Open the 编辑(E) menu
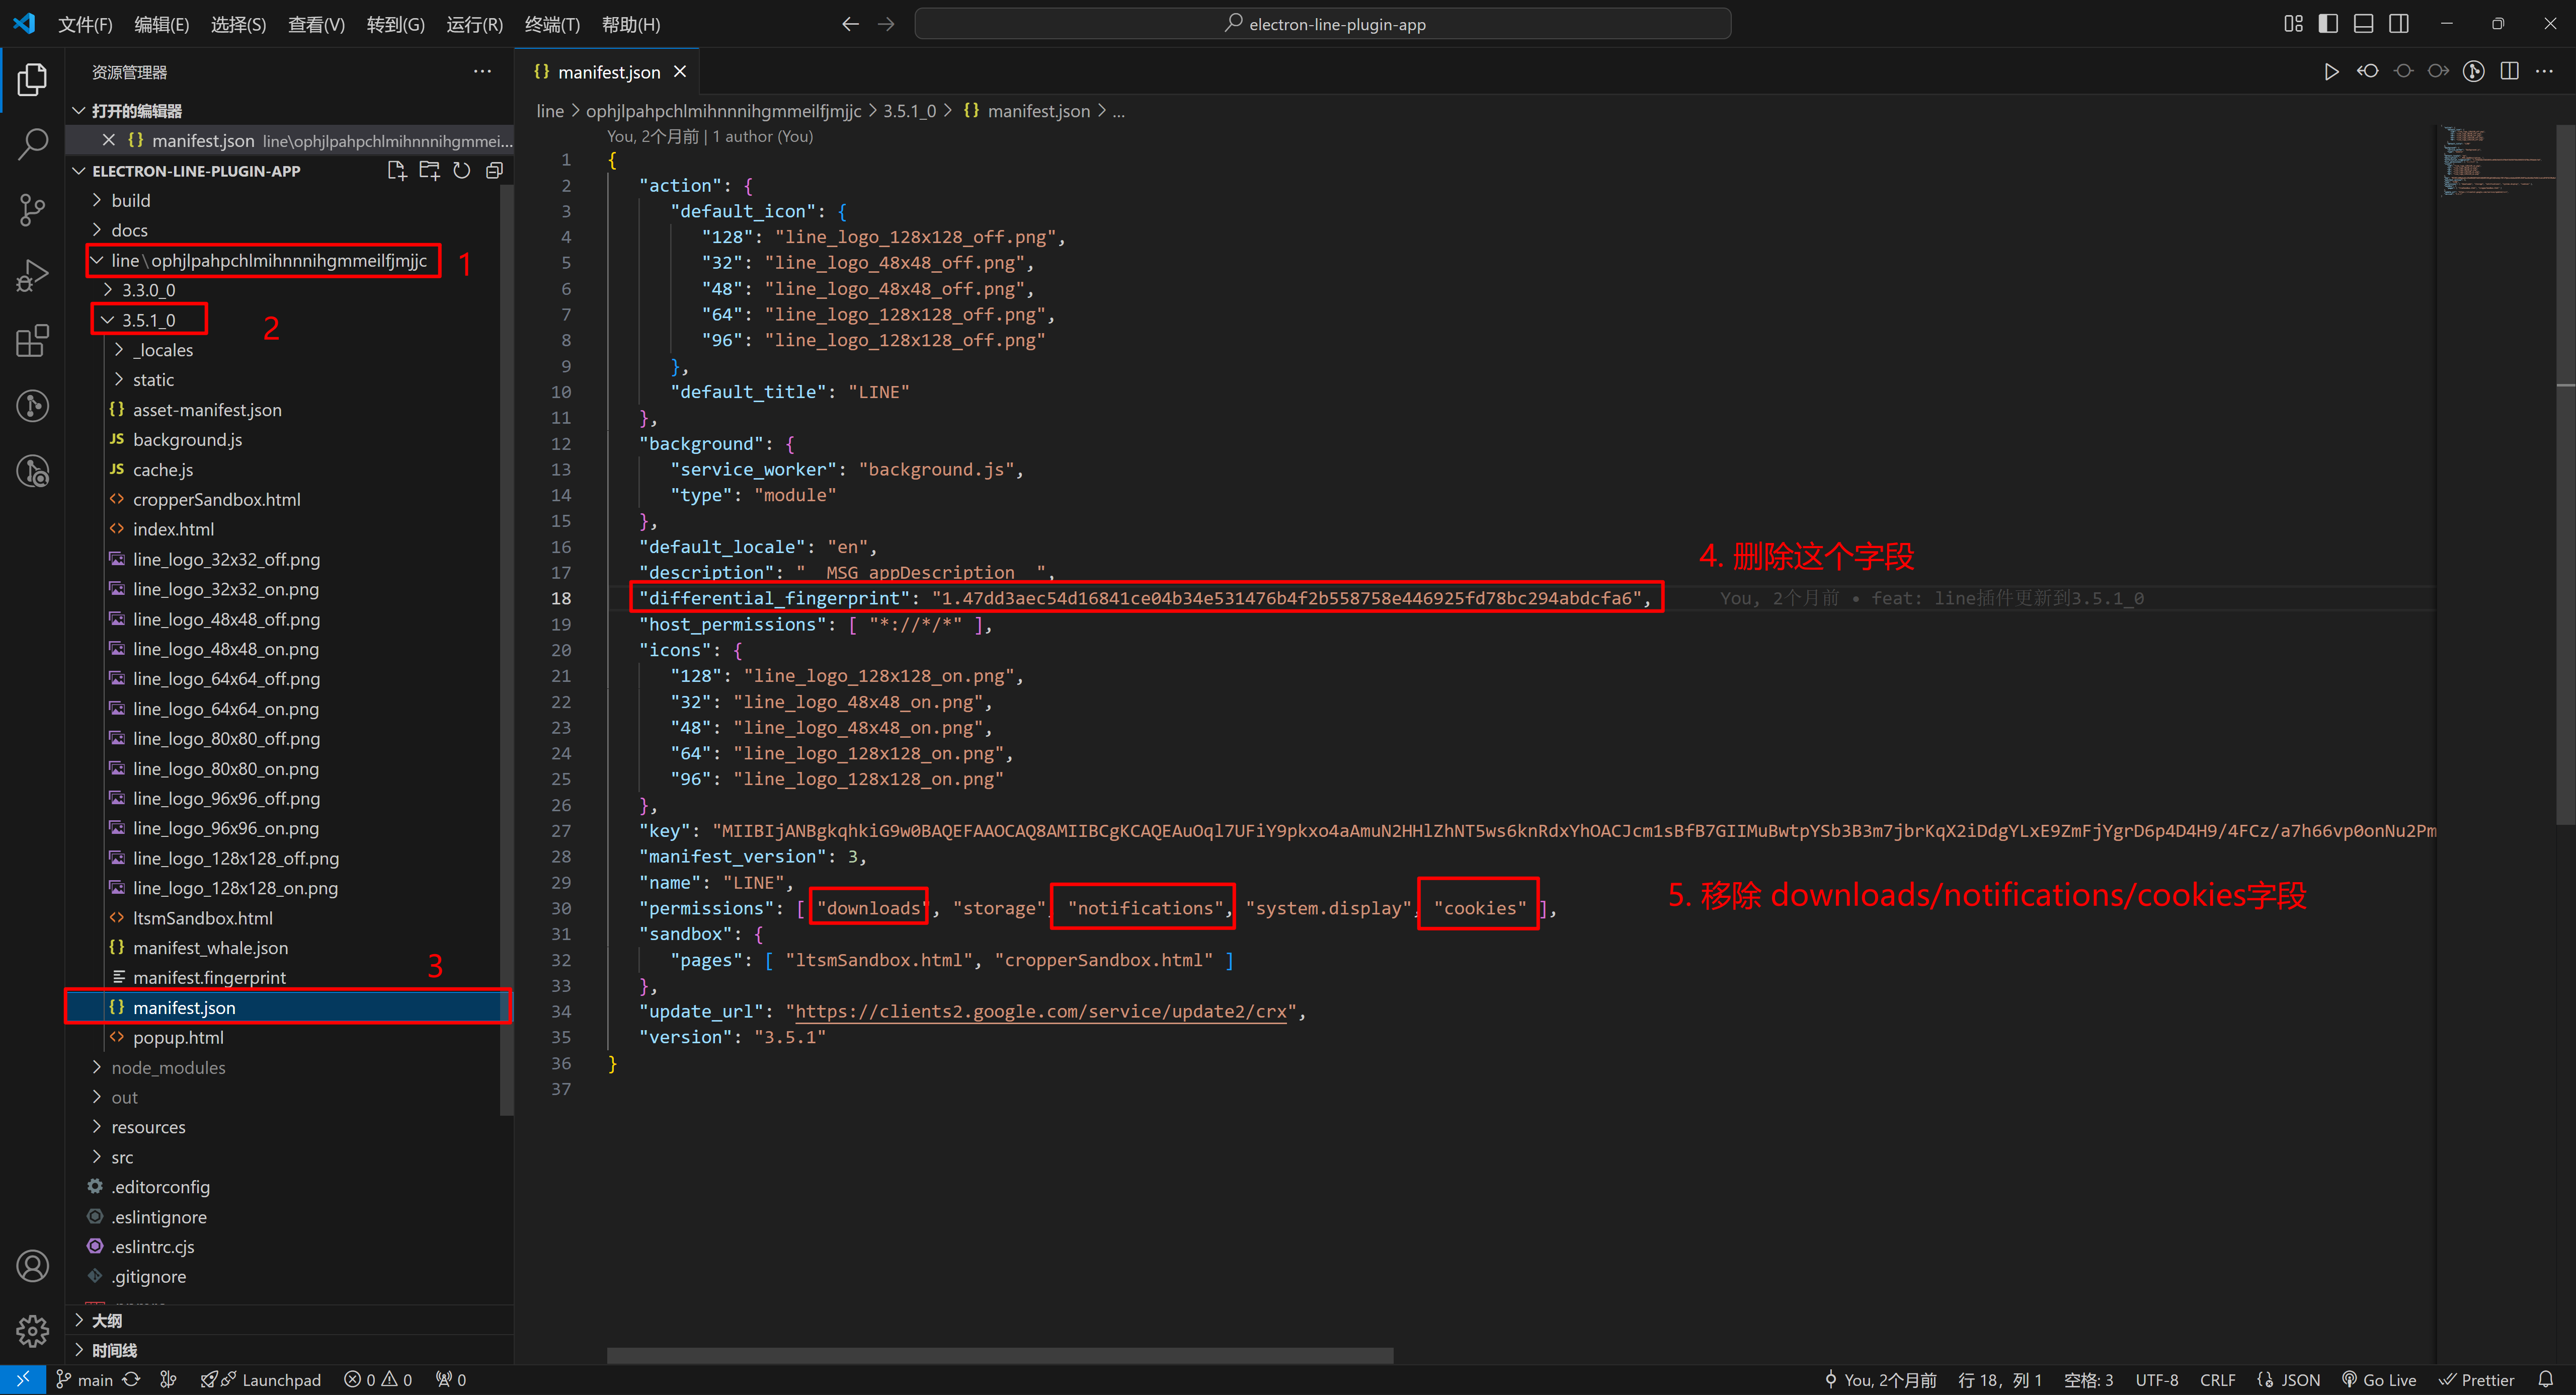Screen dimensions: 2576x1395 (161, 24)
